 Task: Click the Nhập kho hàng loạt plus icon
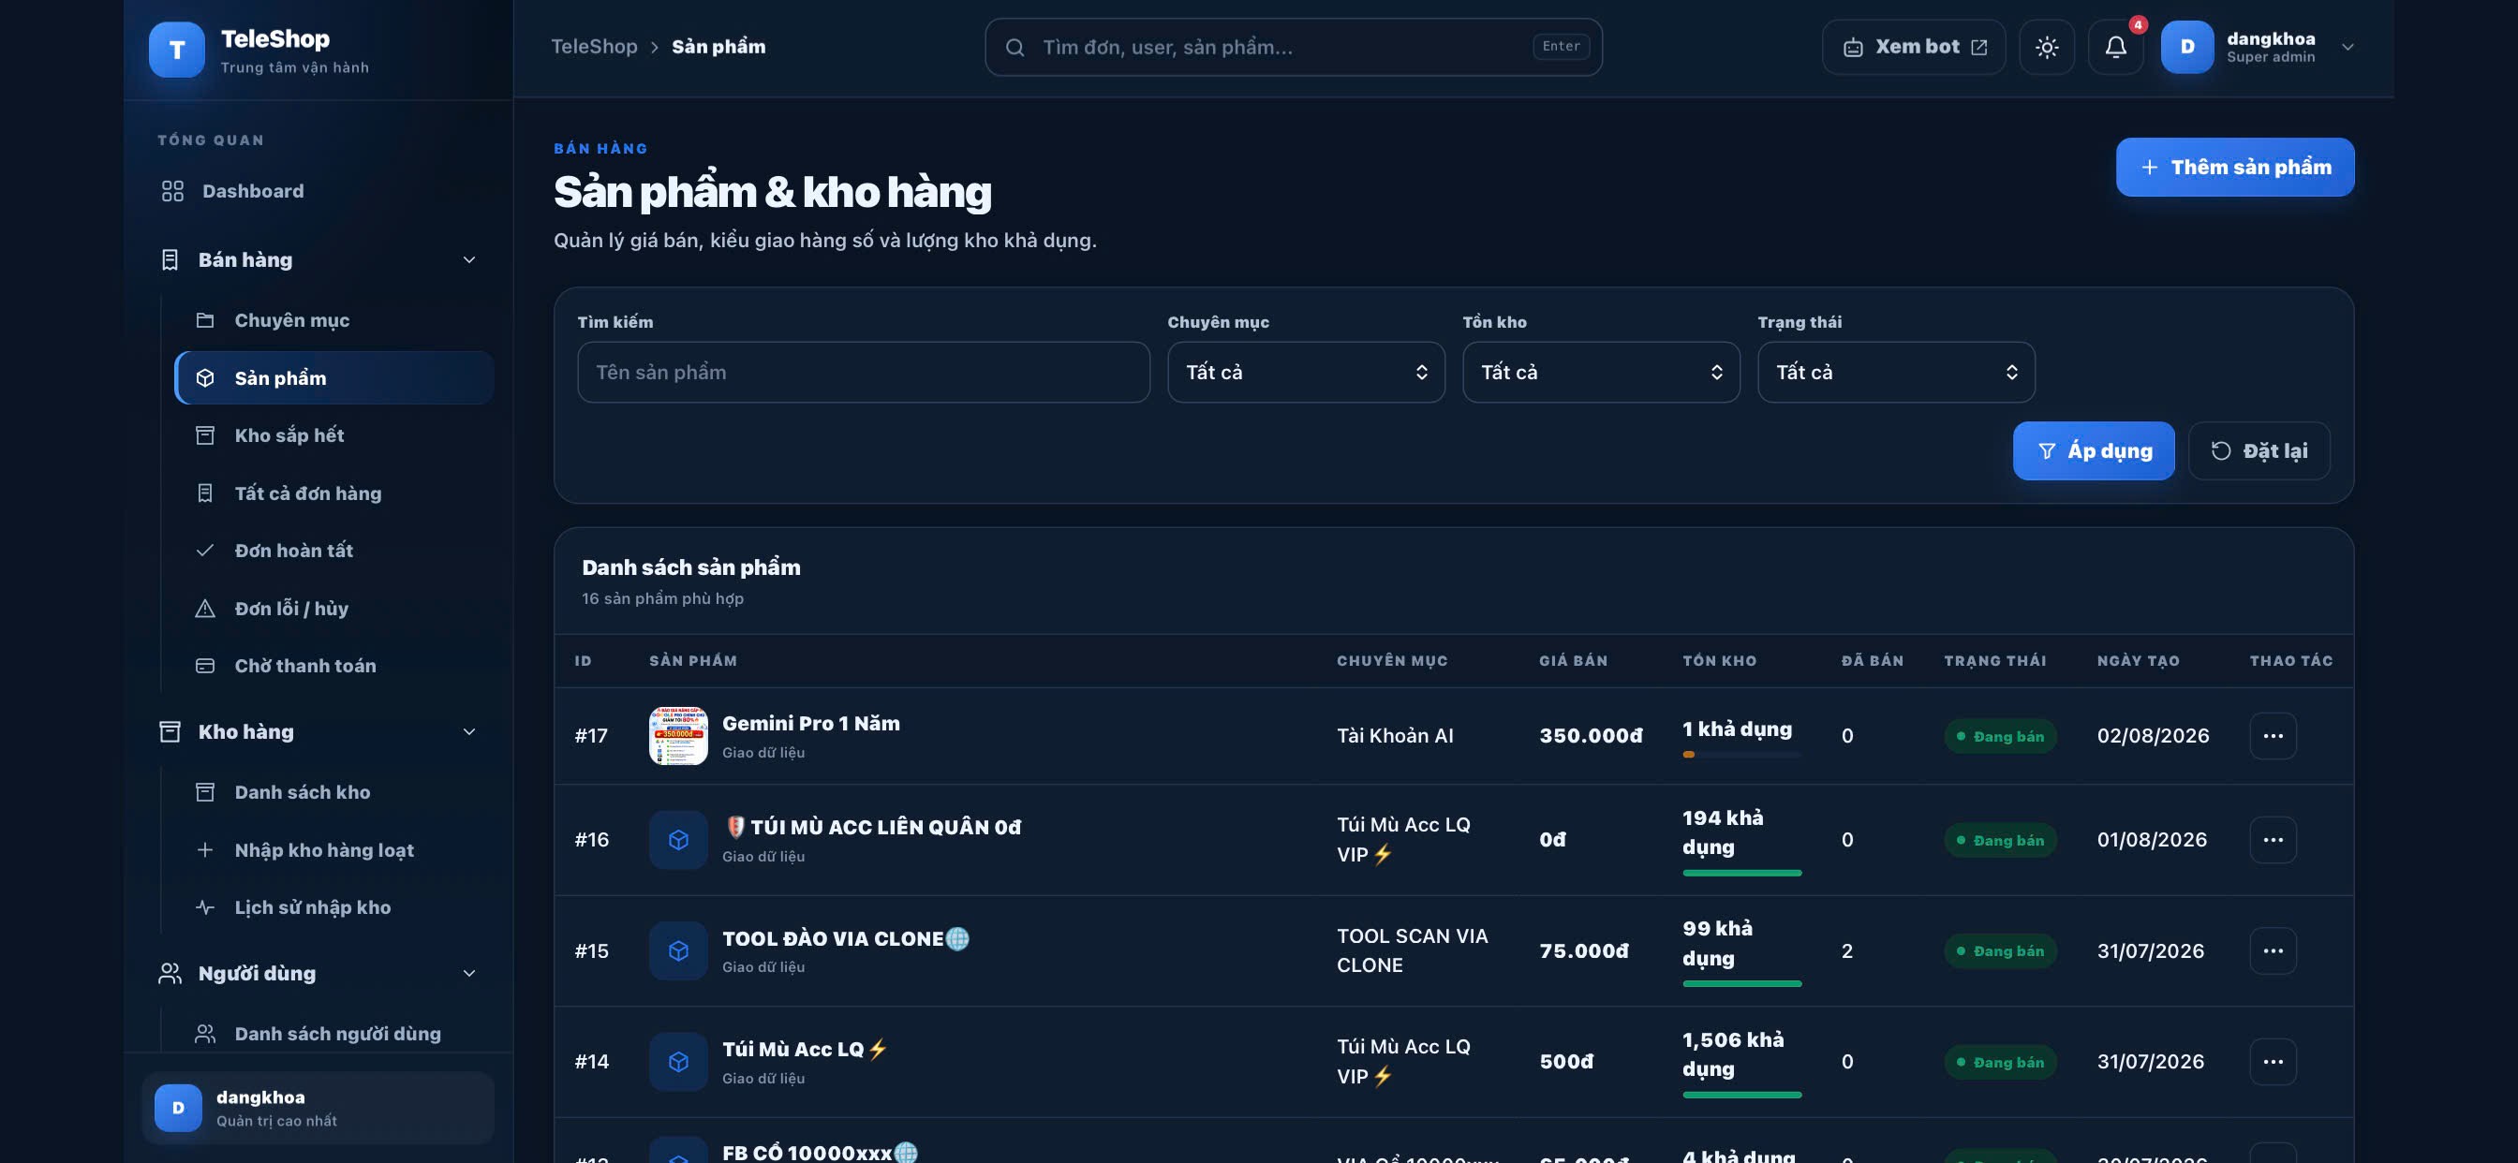coord(204,850)
